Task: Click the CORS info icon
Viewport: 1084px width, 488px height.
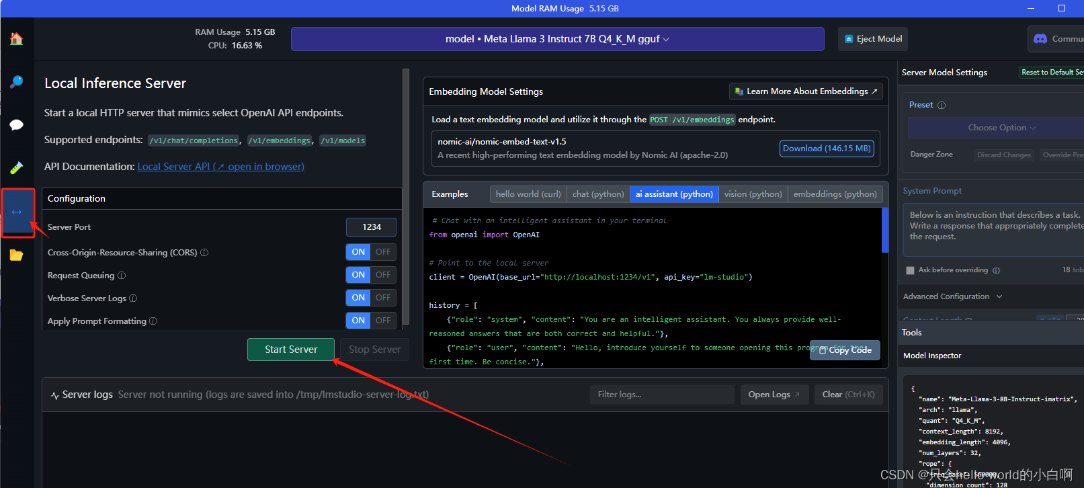Action: pos(204,253)
